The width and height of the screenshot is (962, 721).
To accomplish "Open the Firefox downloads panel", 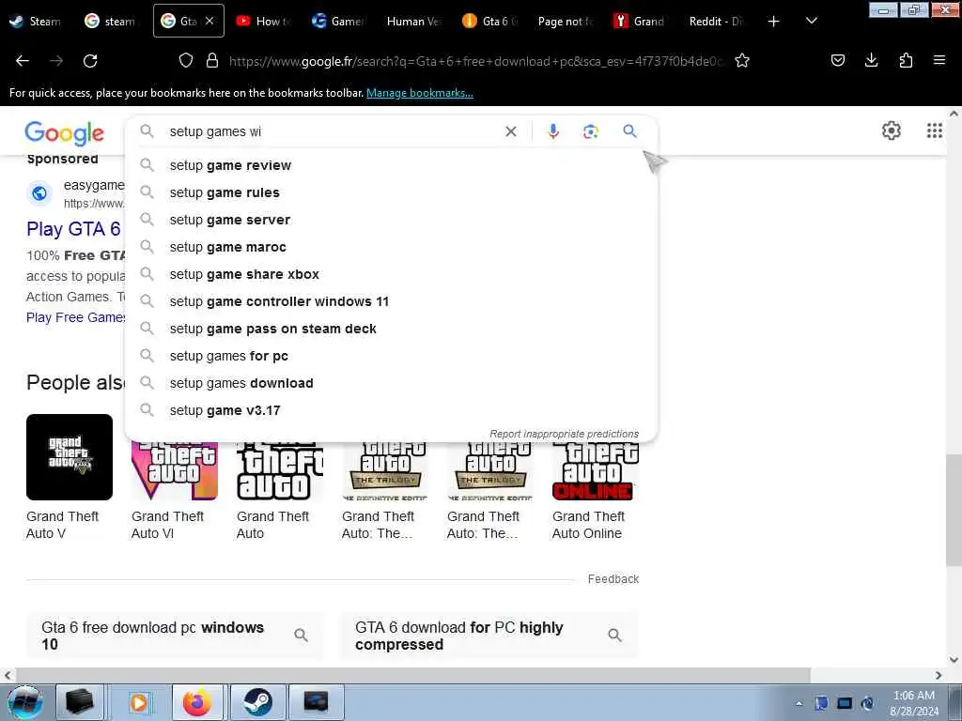I will coord(871,61).
